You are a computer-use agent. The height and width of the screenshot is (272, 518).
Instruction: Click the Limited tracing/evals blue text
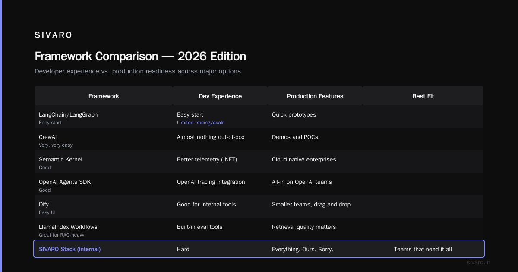pos(201,123)
